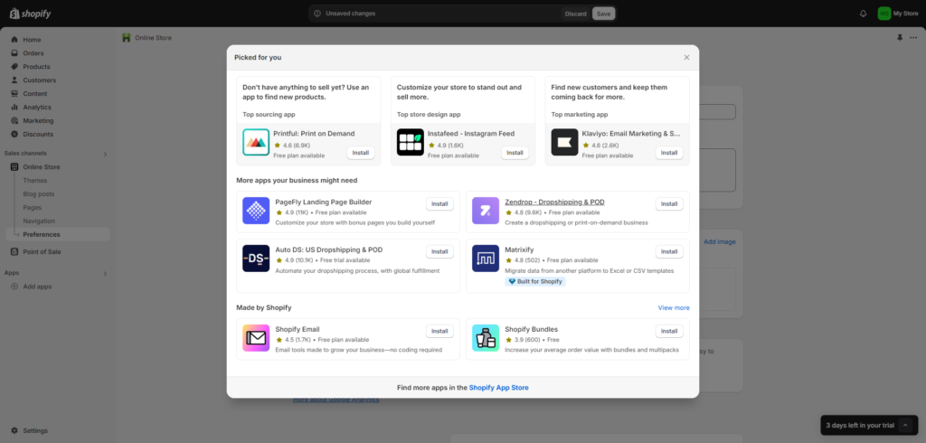Expand the trial banner chevron
The width and height of the screenshot is (926, 443).
click(x=904, y=425)
